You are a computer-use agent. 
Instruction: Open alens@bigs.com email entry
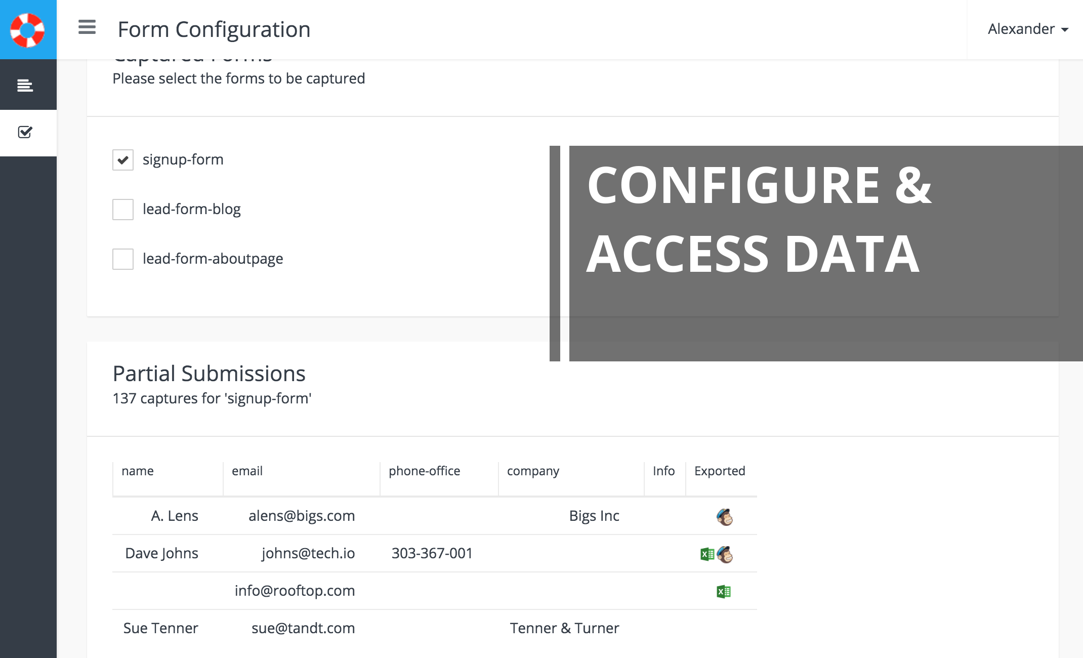point(302,516)
